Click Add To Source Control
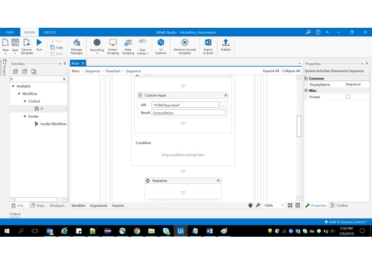 pos(346,222)
